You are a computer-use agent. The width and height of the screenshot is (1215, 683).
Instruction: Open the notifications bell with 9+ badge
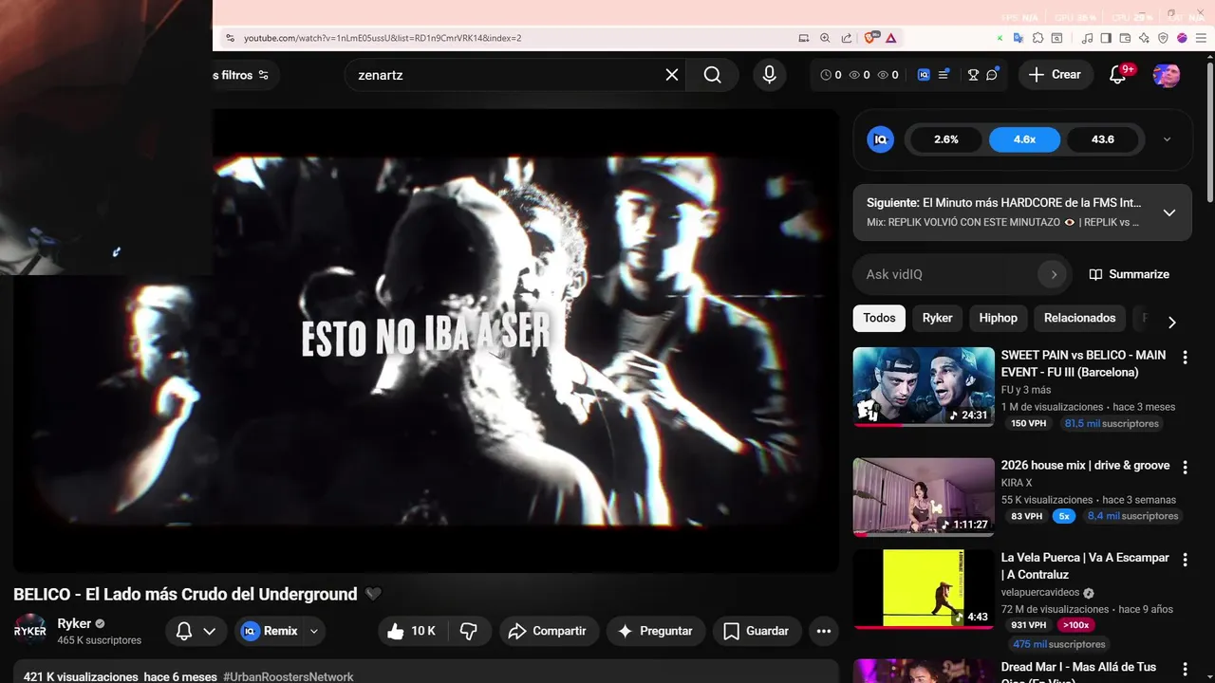tap(1118, 75)
